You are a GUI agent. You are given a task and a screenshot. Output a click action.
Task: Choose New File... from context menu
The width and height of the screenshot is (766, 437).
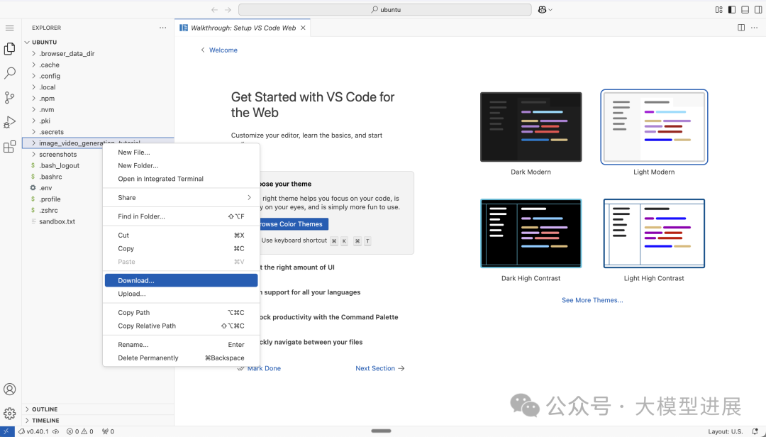coord(182,153)
